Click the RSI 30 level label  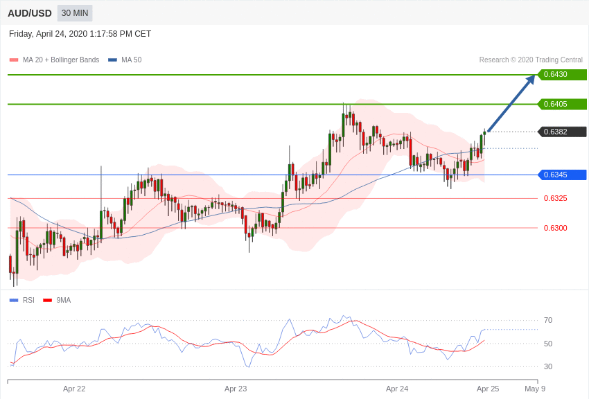point(548,366)
